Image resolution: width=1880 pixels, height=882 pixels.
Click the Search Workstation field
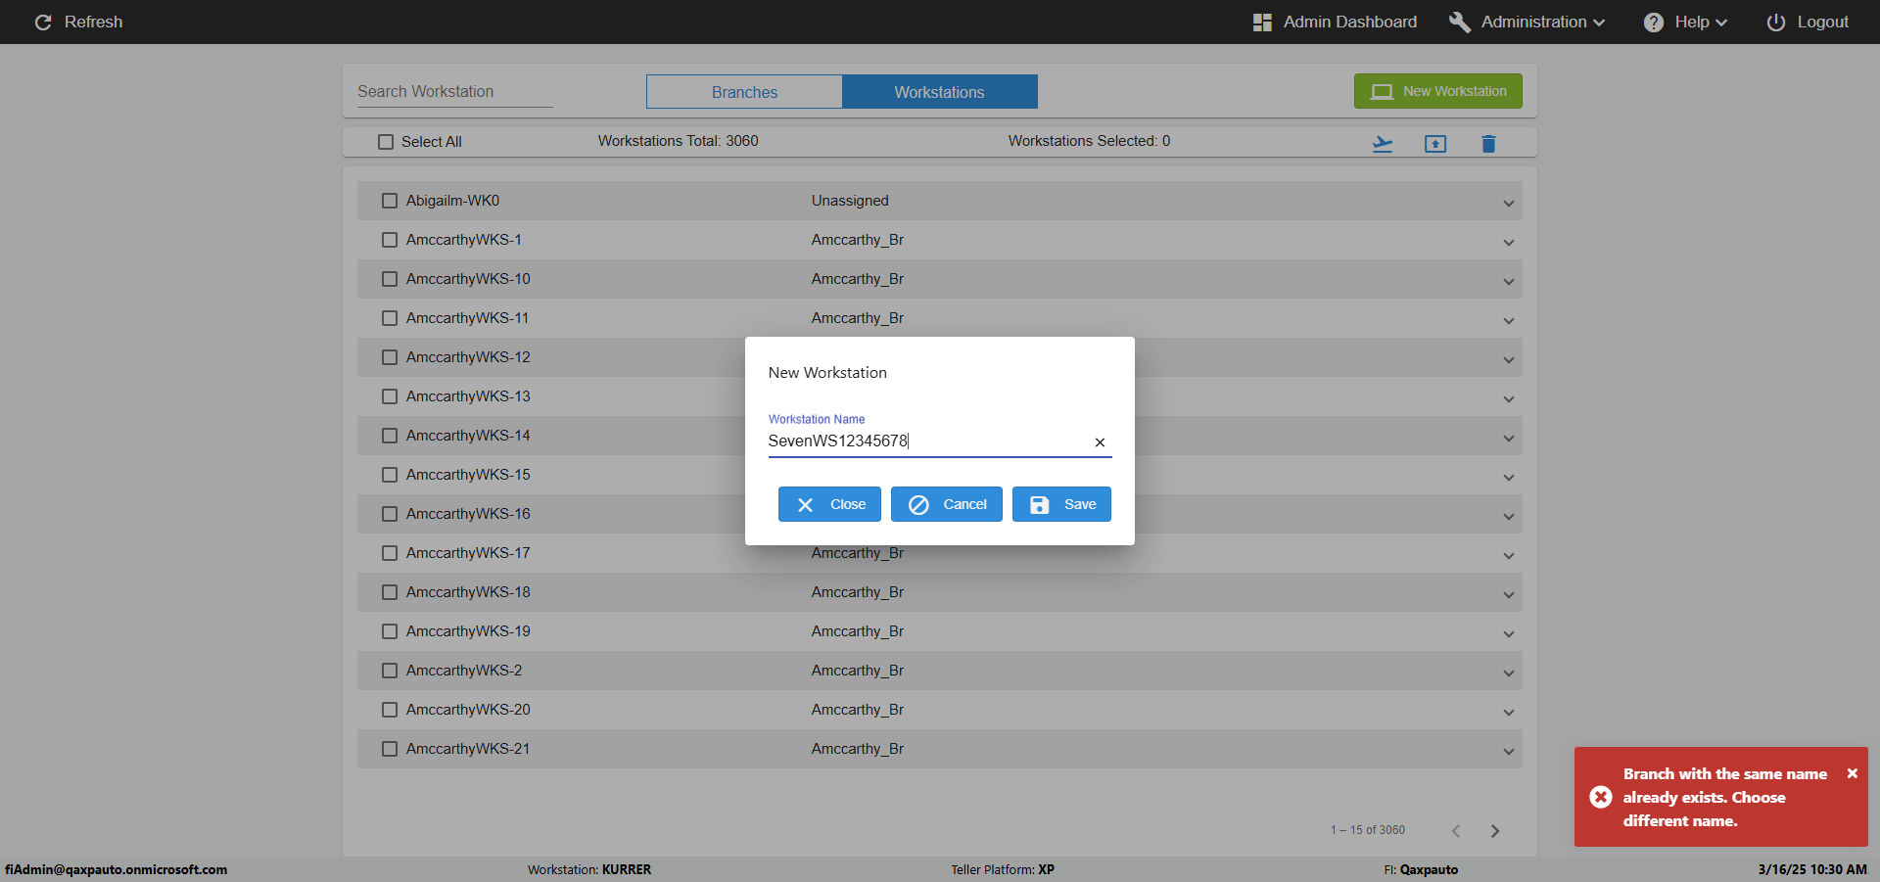pos(454,91)
